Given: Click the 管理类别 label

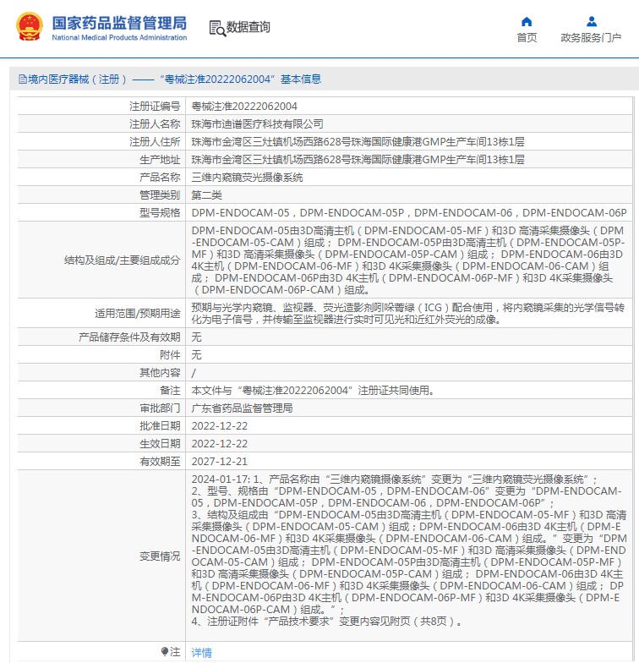Looking at the screenshot, I should pyautogui.click(x=160, y=195).
